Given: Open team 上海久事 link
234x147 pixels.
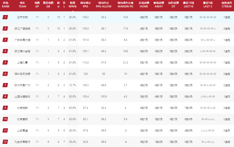Looking at the screenshot, I should [x=22, y=63].
